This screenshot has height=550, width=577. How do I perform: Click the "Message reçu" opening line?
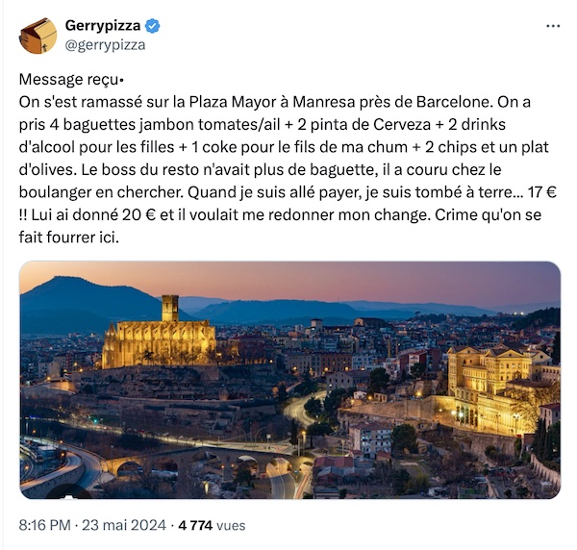click(x=71, y=80)
